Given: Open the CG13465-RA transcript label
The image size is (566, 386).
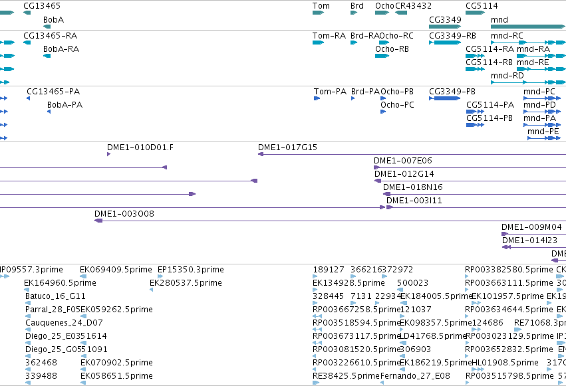Looking at the screenshot, I should click(x=50, y=36).
